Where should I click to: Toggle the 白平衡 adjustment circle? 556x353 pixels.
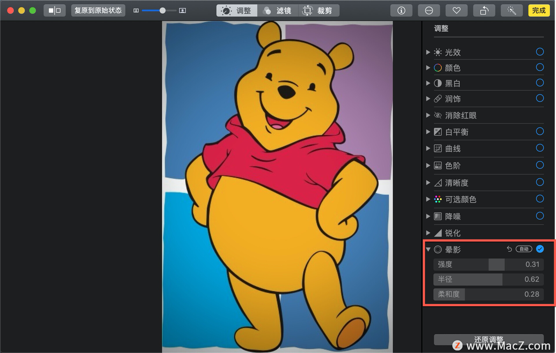click(x=540, y=131)
